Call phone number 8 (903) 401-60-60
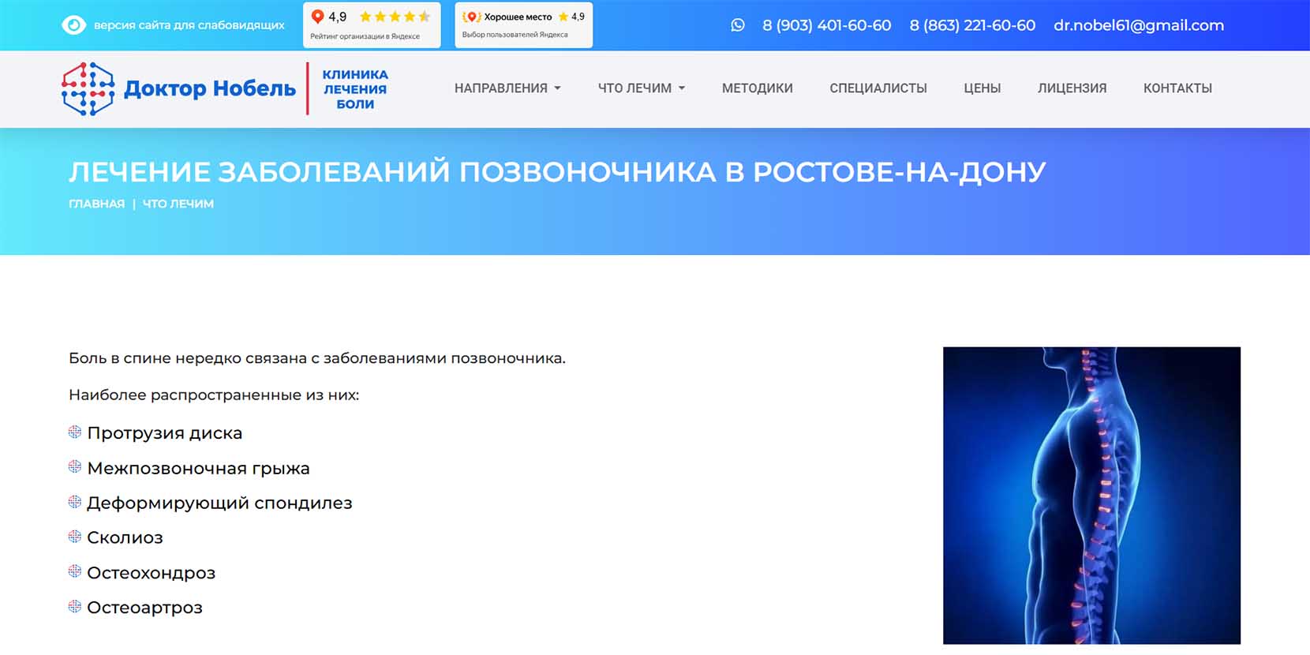The height and width of the screenshot is (655, 1310). 826,25
